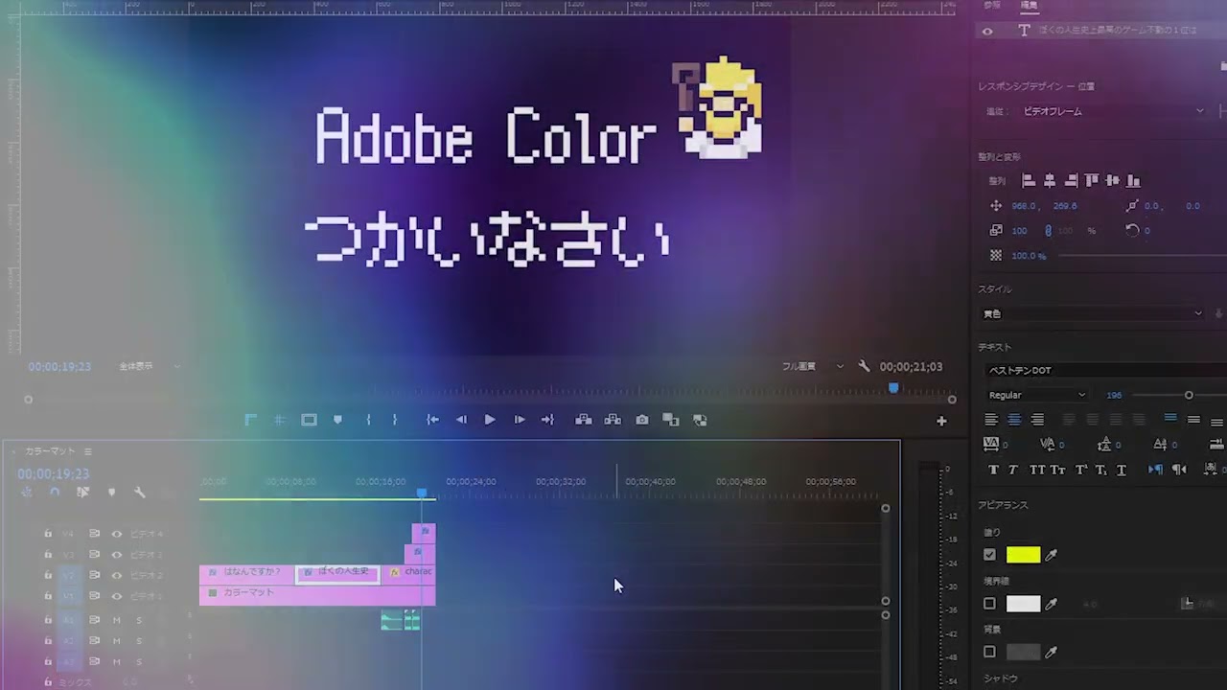This screenshot has height=690, width=1227.
Task: Click the position X value 968.0
Action: [1024, 206]
